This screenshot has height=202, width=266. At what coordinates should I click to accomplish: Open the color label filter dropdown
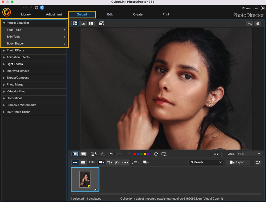(109, 162)
